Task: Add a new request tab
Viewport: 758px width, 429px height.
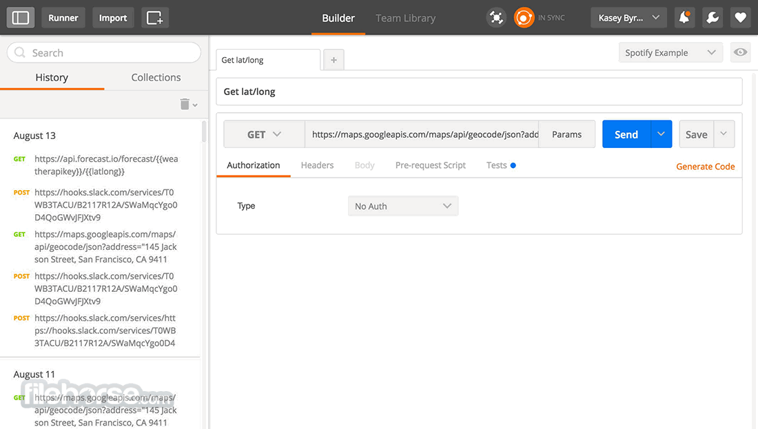Action: [x=334, y=61]
